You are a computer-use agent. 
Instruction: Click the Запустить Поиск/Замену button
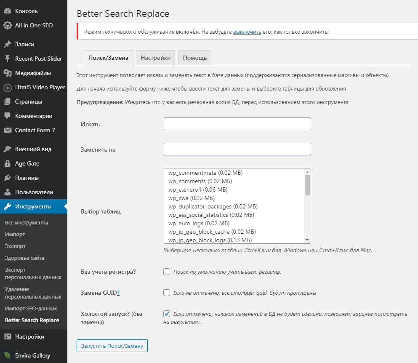[112, 346]
